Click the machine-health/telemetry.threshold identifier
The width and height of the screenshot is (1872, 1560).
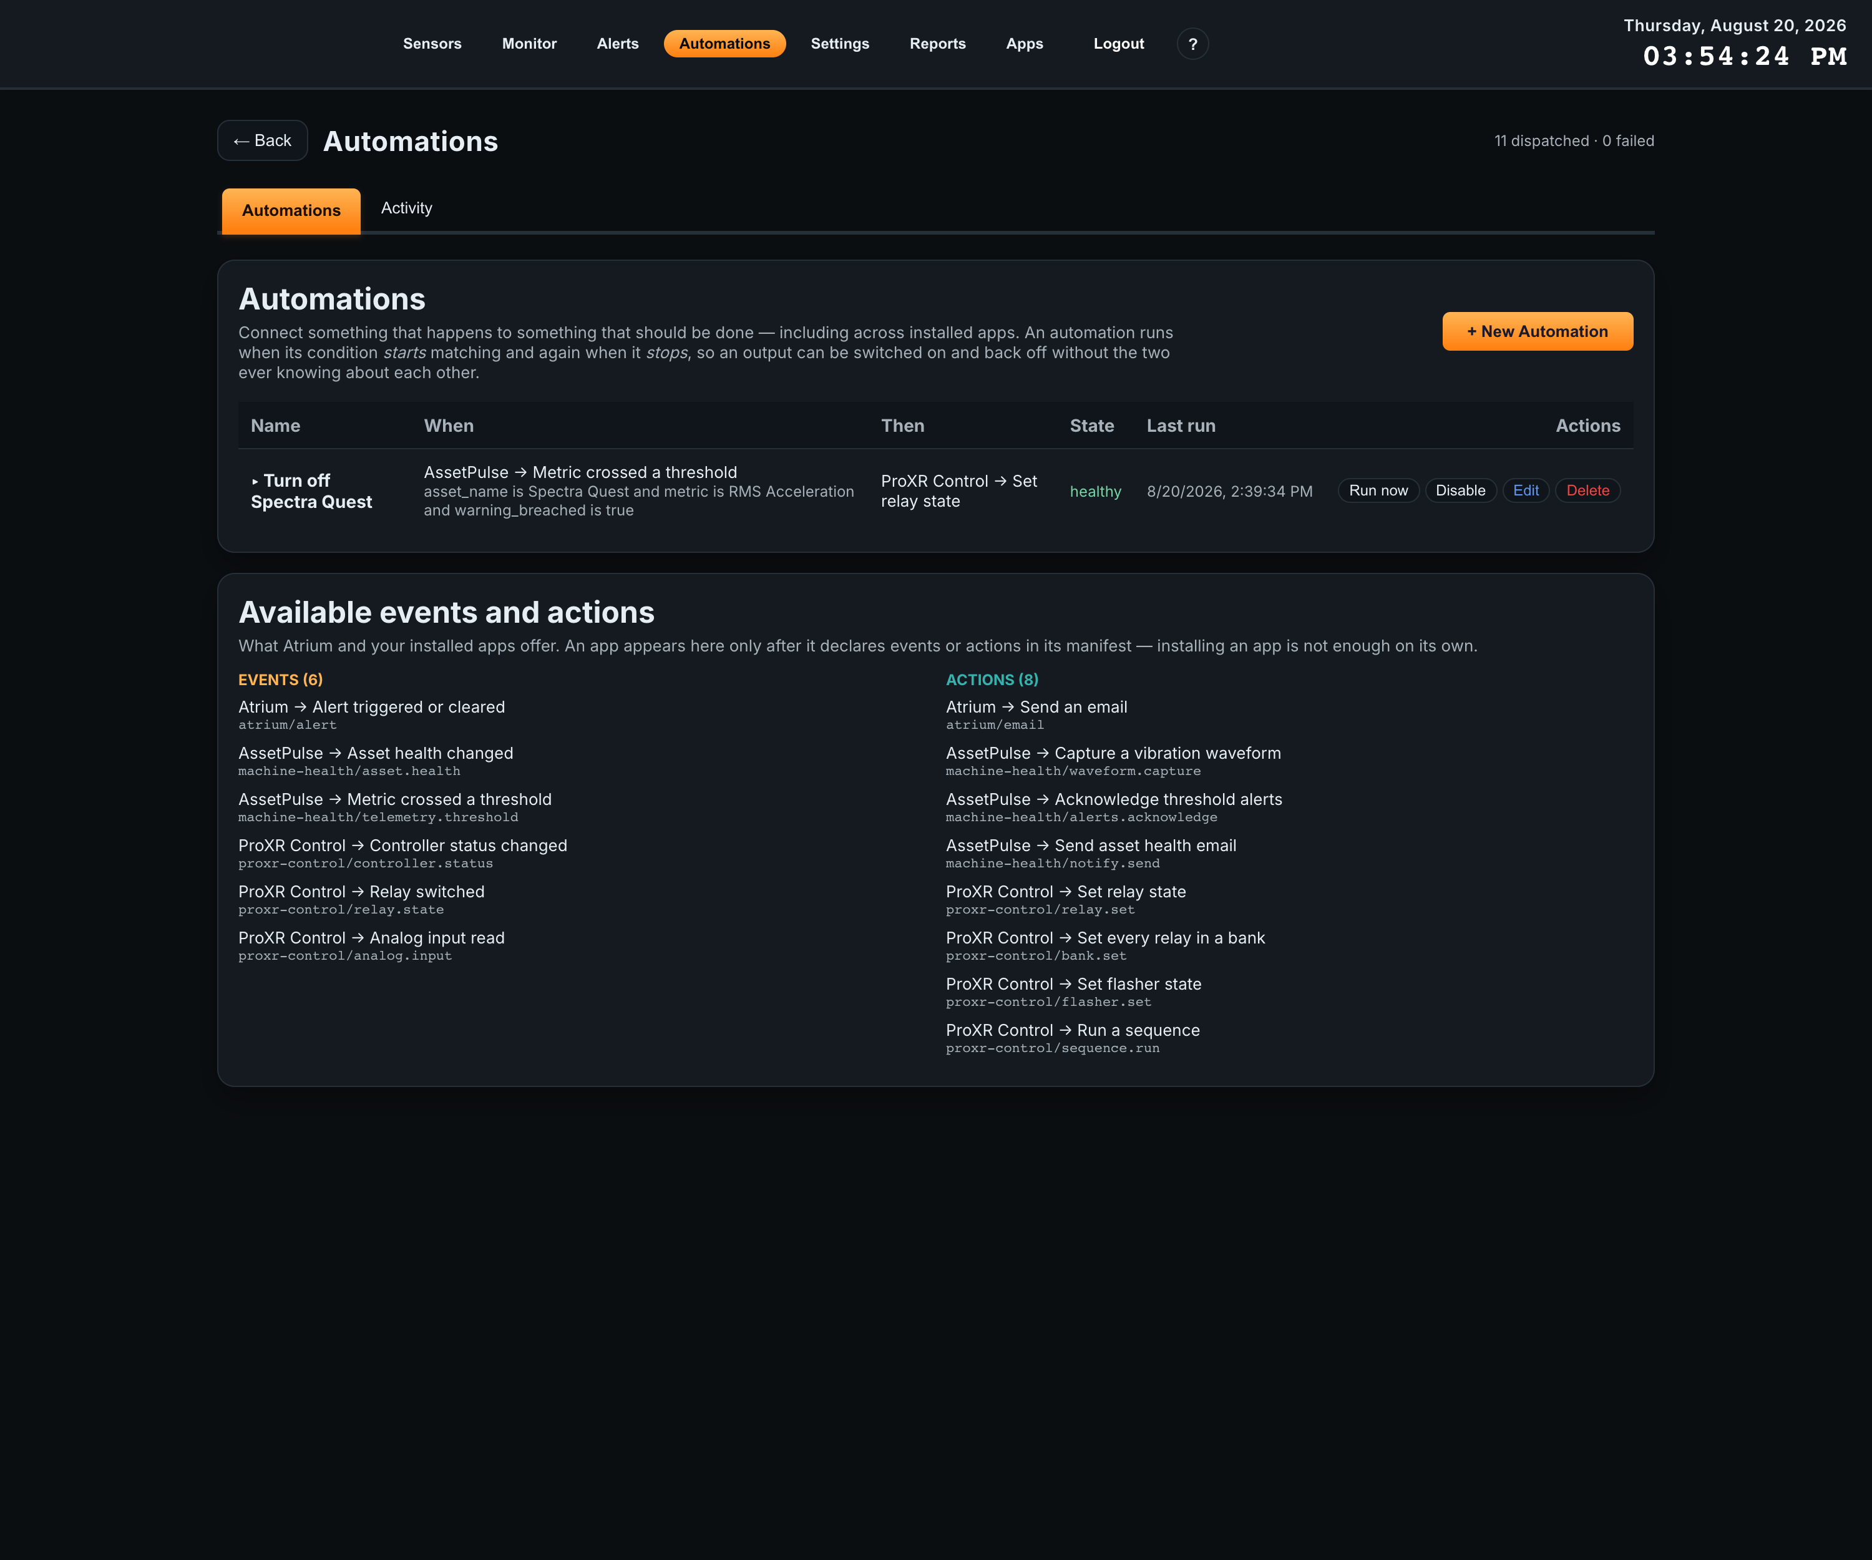click(378, 817)
